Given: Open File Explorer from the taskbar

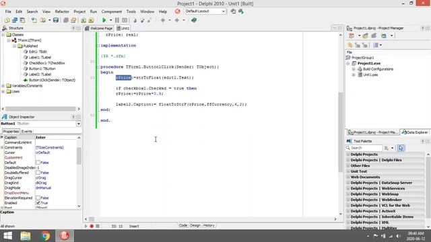Looking at the screenshot, I should click(26, 236).
